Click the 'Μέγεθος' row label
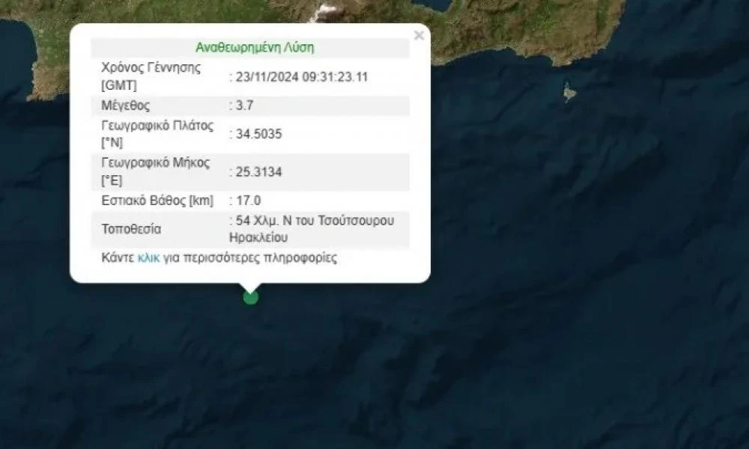The image size is (749, 449). point(125,106)
